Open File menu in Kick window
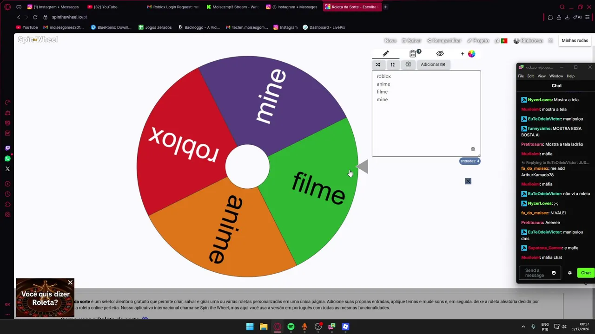Image resolution: width=595 pixels, height=334 pixels. [521, 76]
